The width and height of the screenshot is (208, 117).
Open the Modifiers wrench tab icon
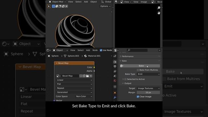tap(115, 97)
